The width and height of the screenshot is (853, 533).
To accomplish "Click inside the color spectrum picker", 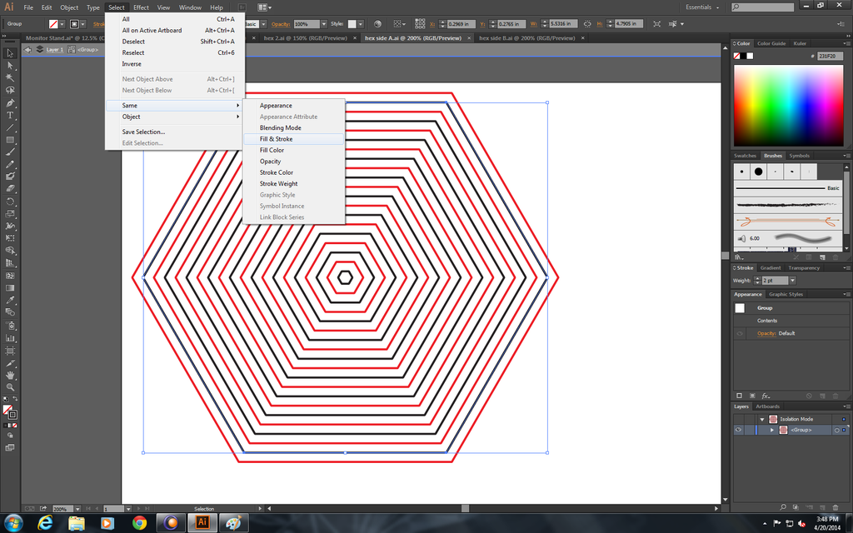I will (x=788, y=104).
